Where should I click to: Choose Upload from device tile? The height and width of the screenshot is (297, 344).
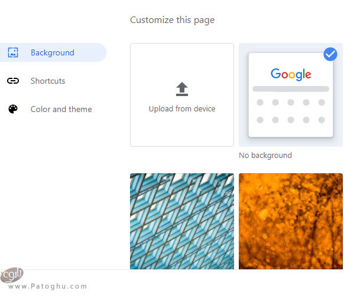[x=182, y=95]
